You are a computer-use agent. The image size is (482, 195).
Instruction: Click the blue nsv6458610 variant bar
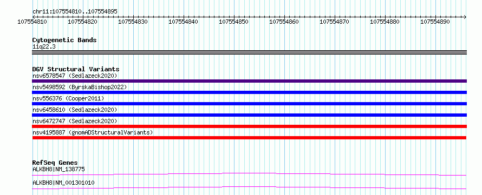tap(249, 115)
